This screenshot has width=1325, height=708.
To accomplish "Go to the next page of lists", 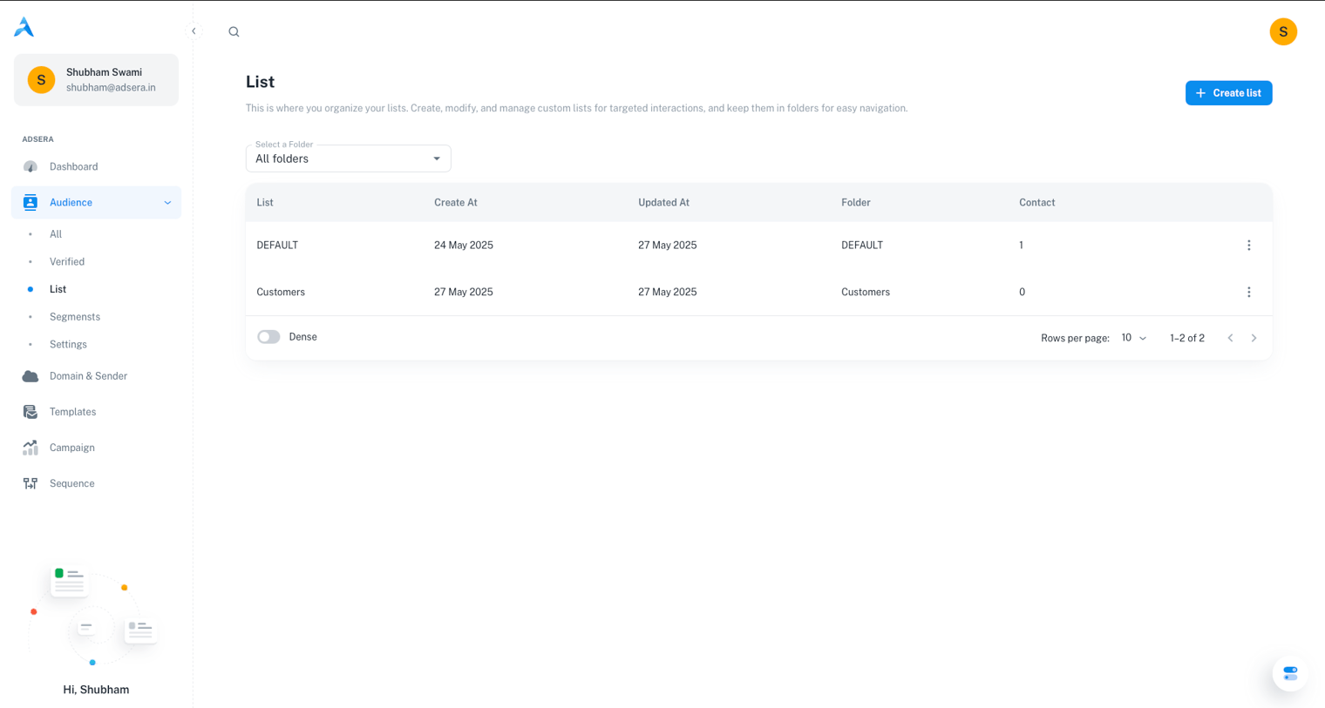I will click(1254, 338).
